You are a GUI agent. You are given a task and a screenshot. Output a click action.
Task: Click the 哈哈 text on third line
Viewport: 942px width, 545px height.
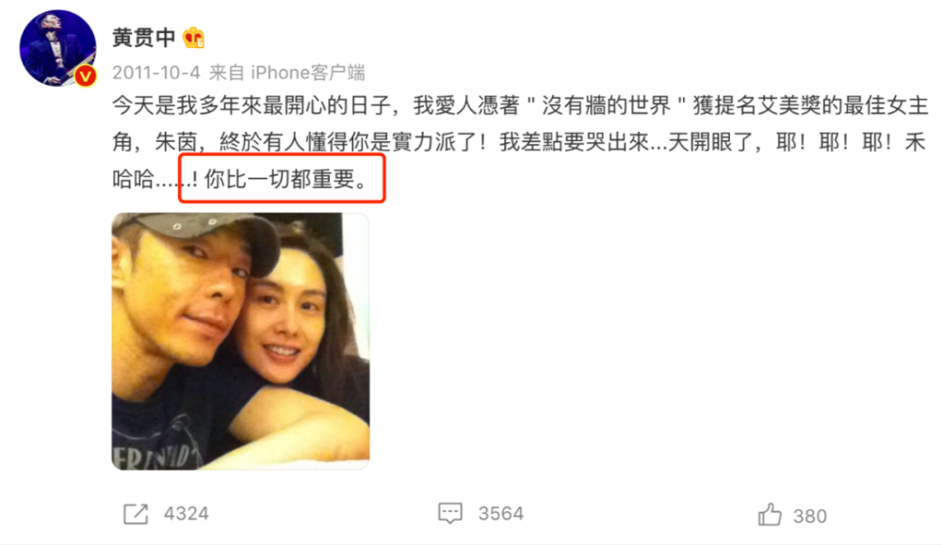pyautogui.click(x=134, y=179)
